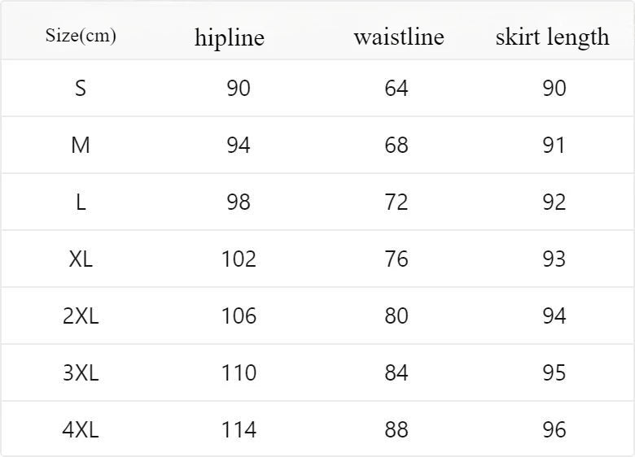
Task: Click skirt length value 96 for 4XL
Action: (554, 429)
